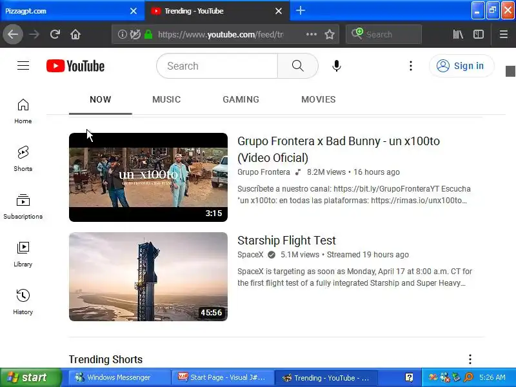Select the MUSIC trending tab
The image size is (516, 387).
tap(166, 99)
